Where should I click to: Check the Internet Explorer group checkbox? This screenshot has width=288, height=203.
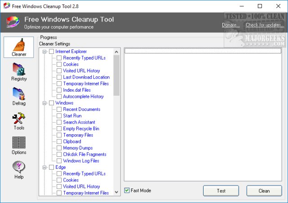51,51
